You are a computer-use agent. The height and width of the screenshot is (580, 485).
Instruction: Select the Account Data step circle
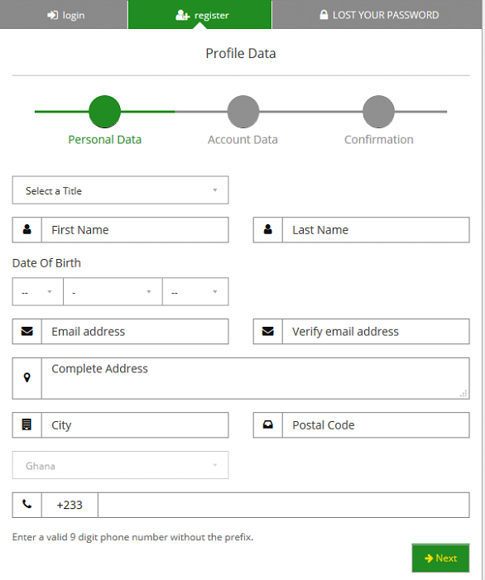click(243, 112)
